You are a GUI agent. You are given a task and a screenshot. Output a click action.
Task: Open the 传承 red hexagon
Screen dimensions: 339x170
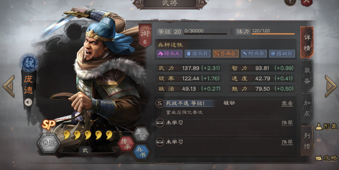[x=126, y=144]
